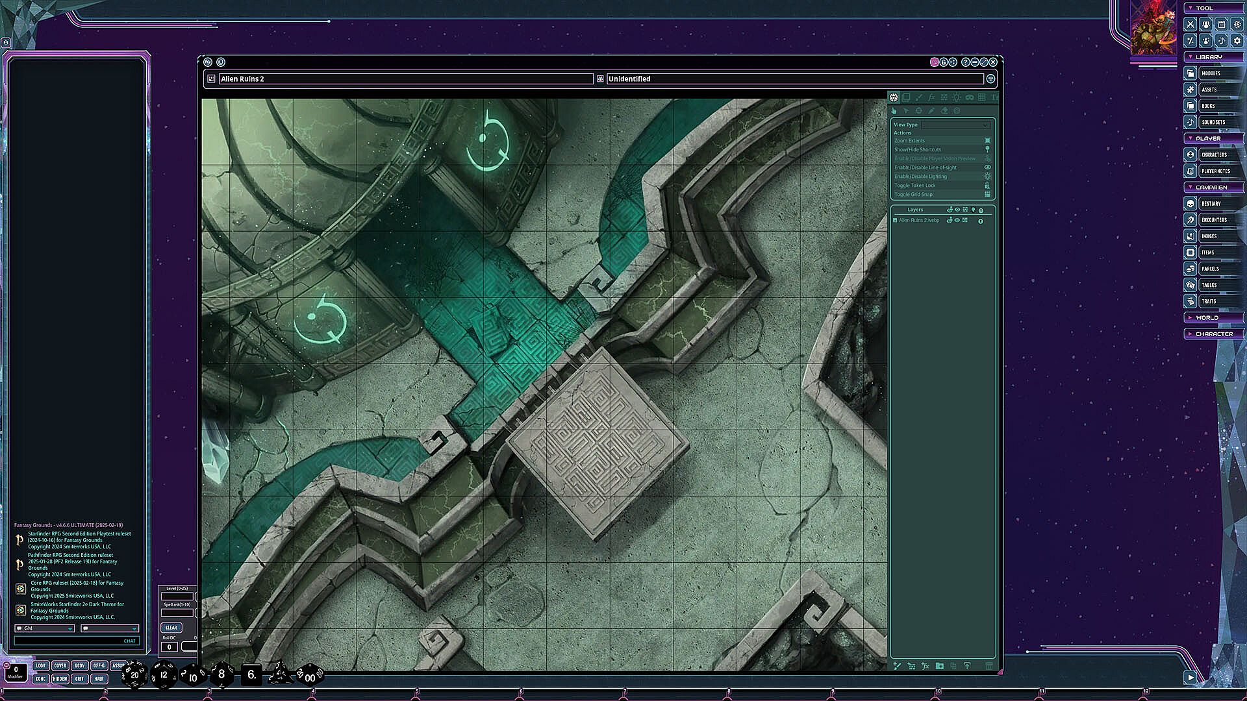Open the gear Options tool icon

[x=1237, y=40]
